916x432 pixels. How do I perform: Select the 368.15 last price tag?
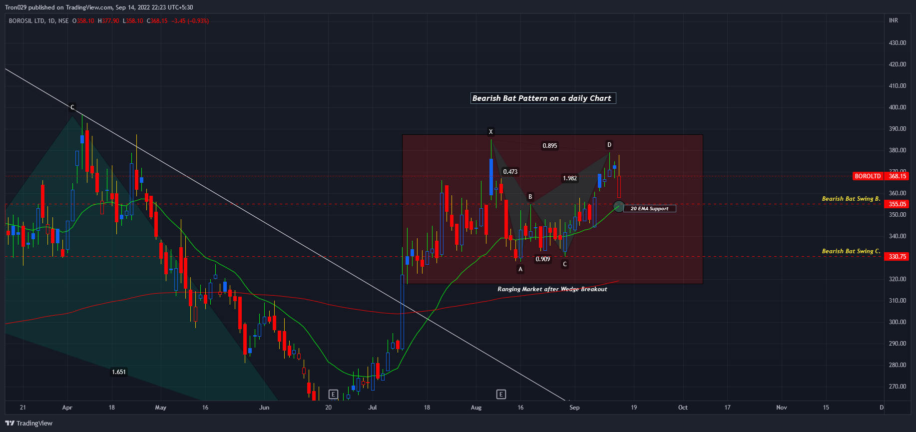click(897, 176)
